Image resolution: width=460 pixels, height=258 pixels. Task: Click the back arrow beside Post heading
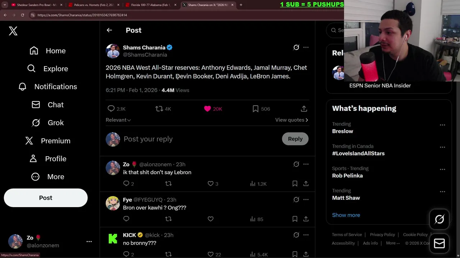click(109, 30)
